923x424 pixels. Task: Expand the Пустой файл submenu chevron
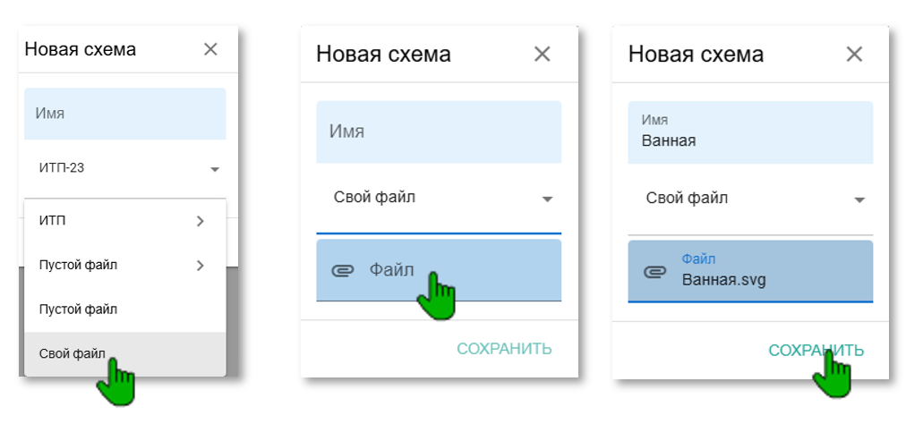200,265
